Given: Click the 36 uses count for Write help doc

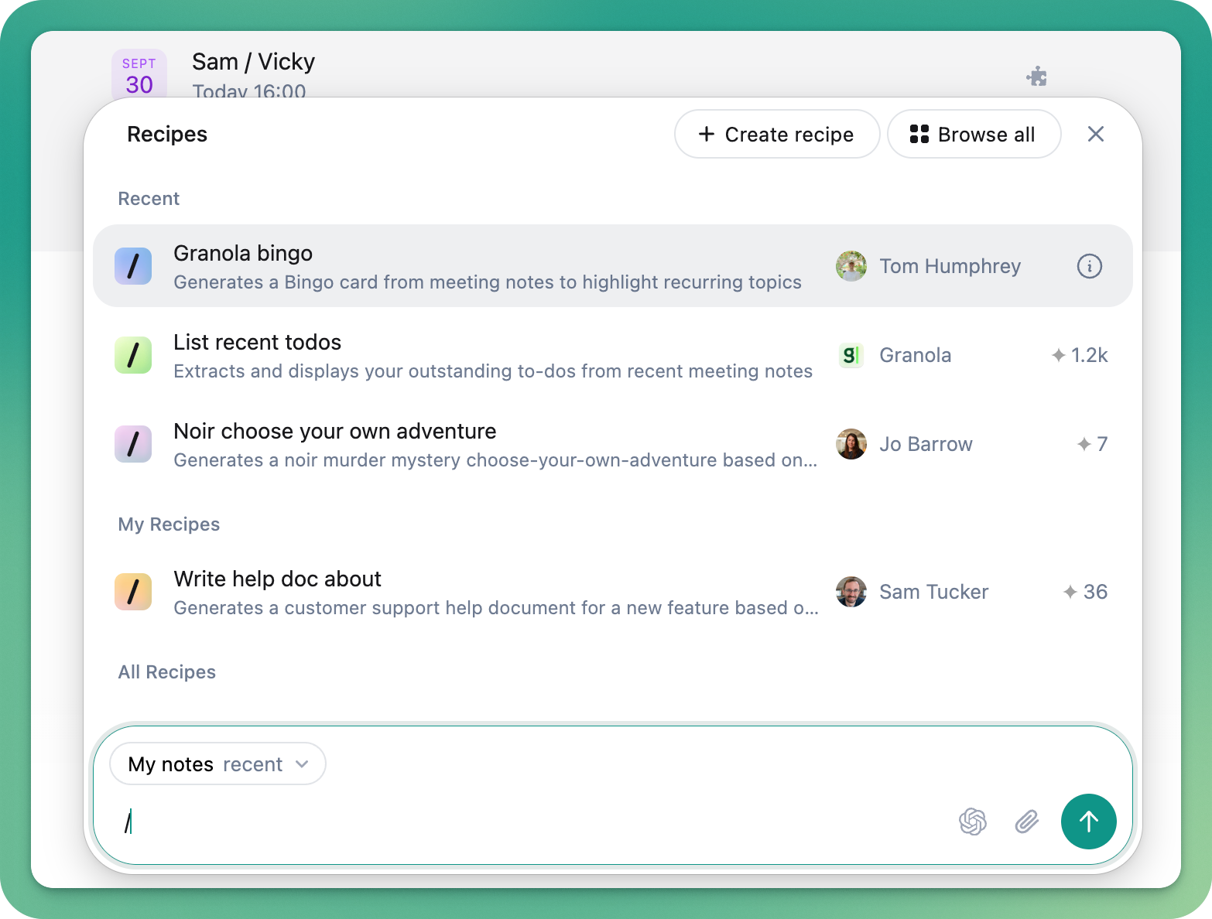Looking at the screenshot, I should pyautogui.click(x=1085, y=592).
